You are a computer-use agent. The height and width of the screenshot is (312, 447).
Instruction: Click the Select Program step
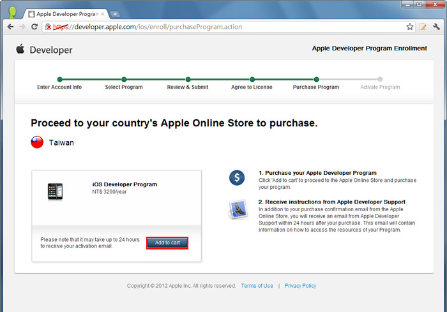(124, 87)
